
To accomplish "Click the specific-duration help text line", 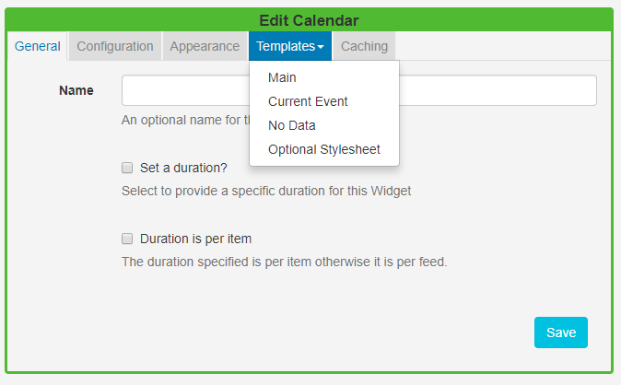I will point(266,192).
